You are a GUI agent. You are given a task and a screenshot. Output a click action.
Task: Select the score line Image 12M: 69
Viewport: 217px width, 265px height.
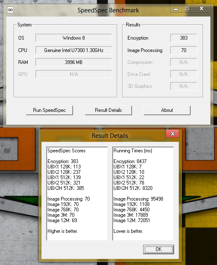(x=62, y=220)
